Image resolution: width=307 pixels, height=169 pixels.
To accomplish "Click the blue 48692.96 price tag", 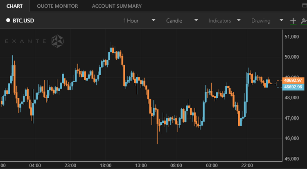I will pos(293,87).
